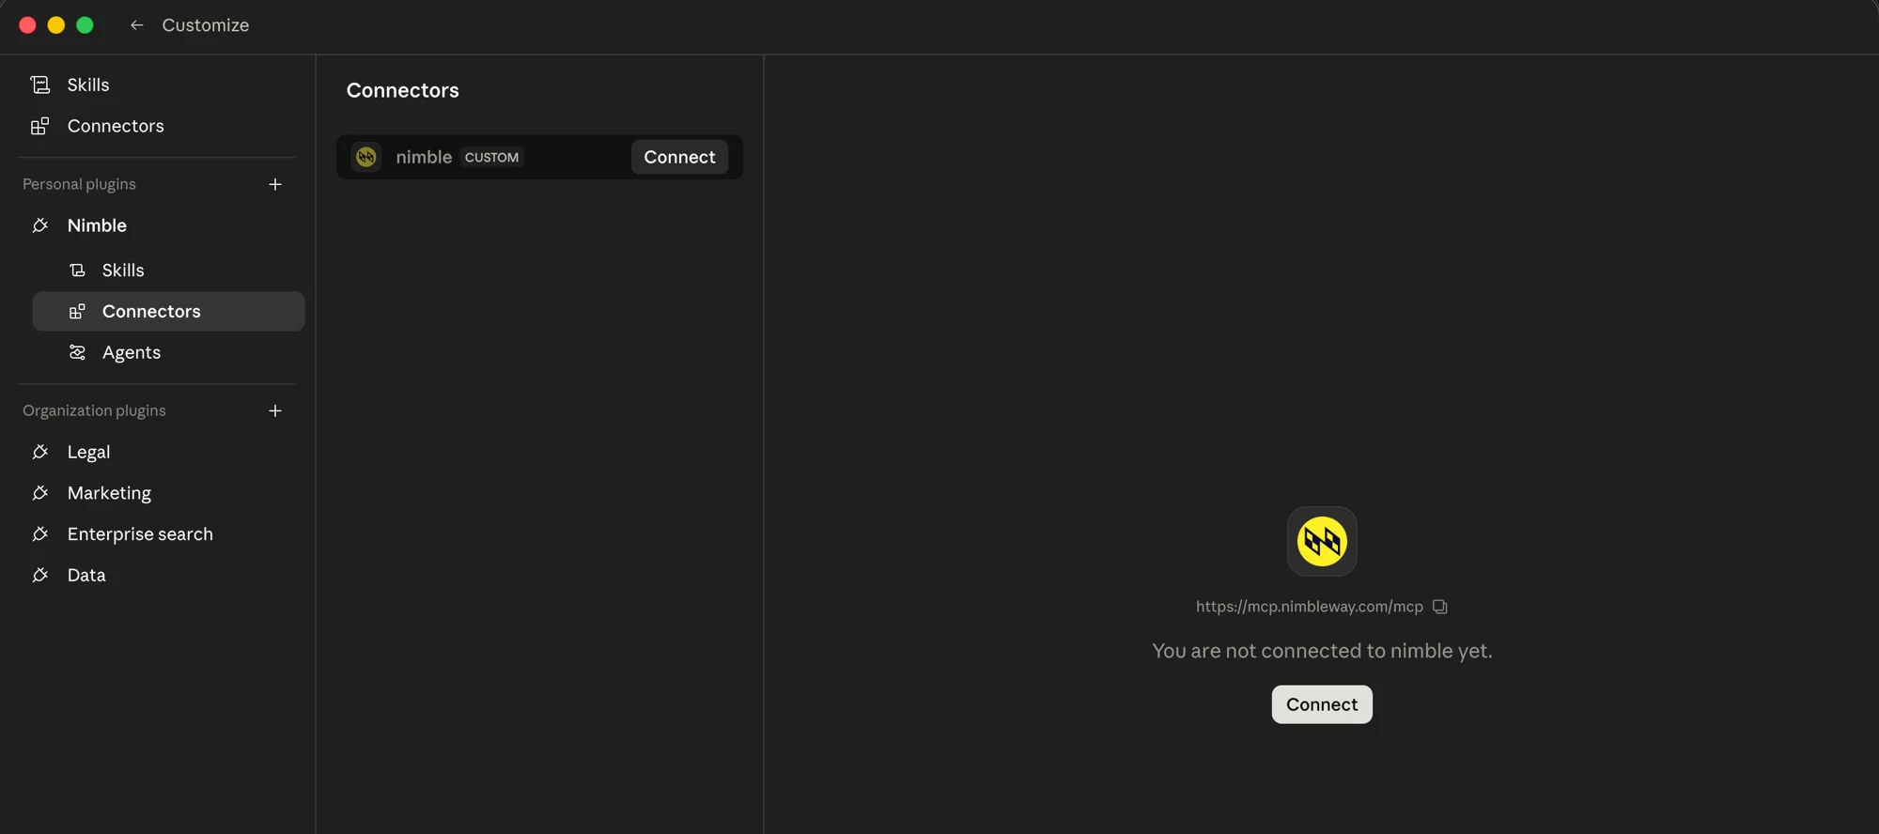Click the Customize title text
Screen dimensions: 1879x834
click(205, 25)
